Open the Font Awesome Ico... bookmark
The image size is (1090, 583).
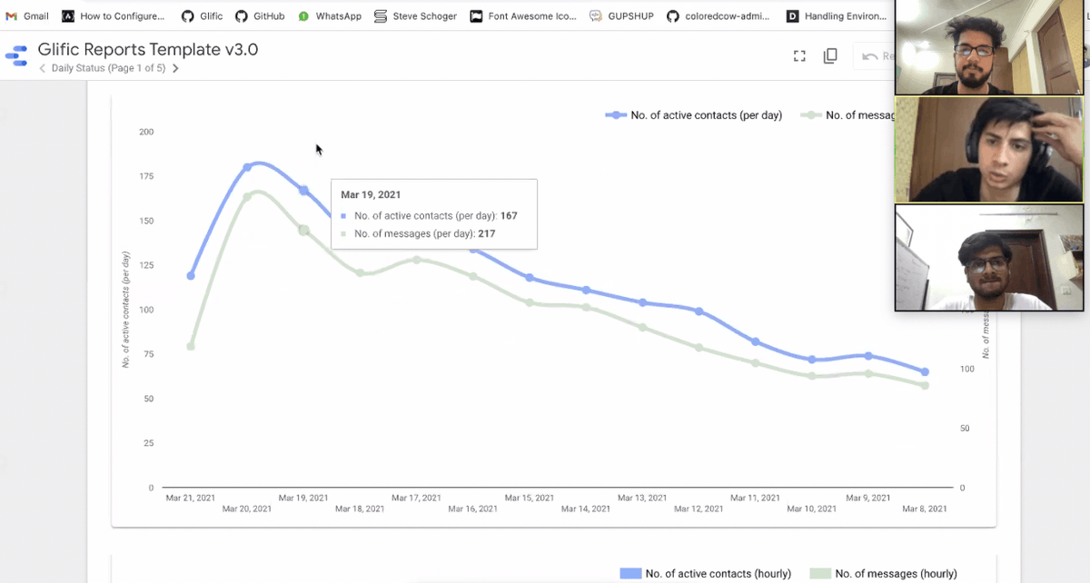click(523, 16)
